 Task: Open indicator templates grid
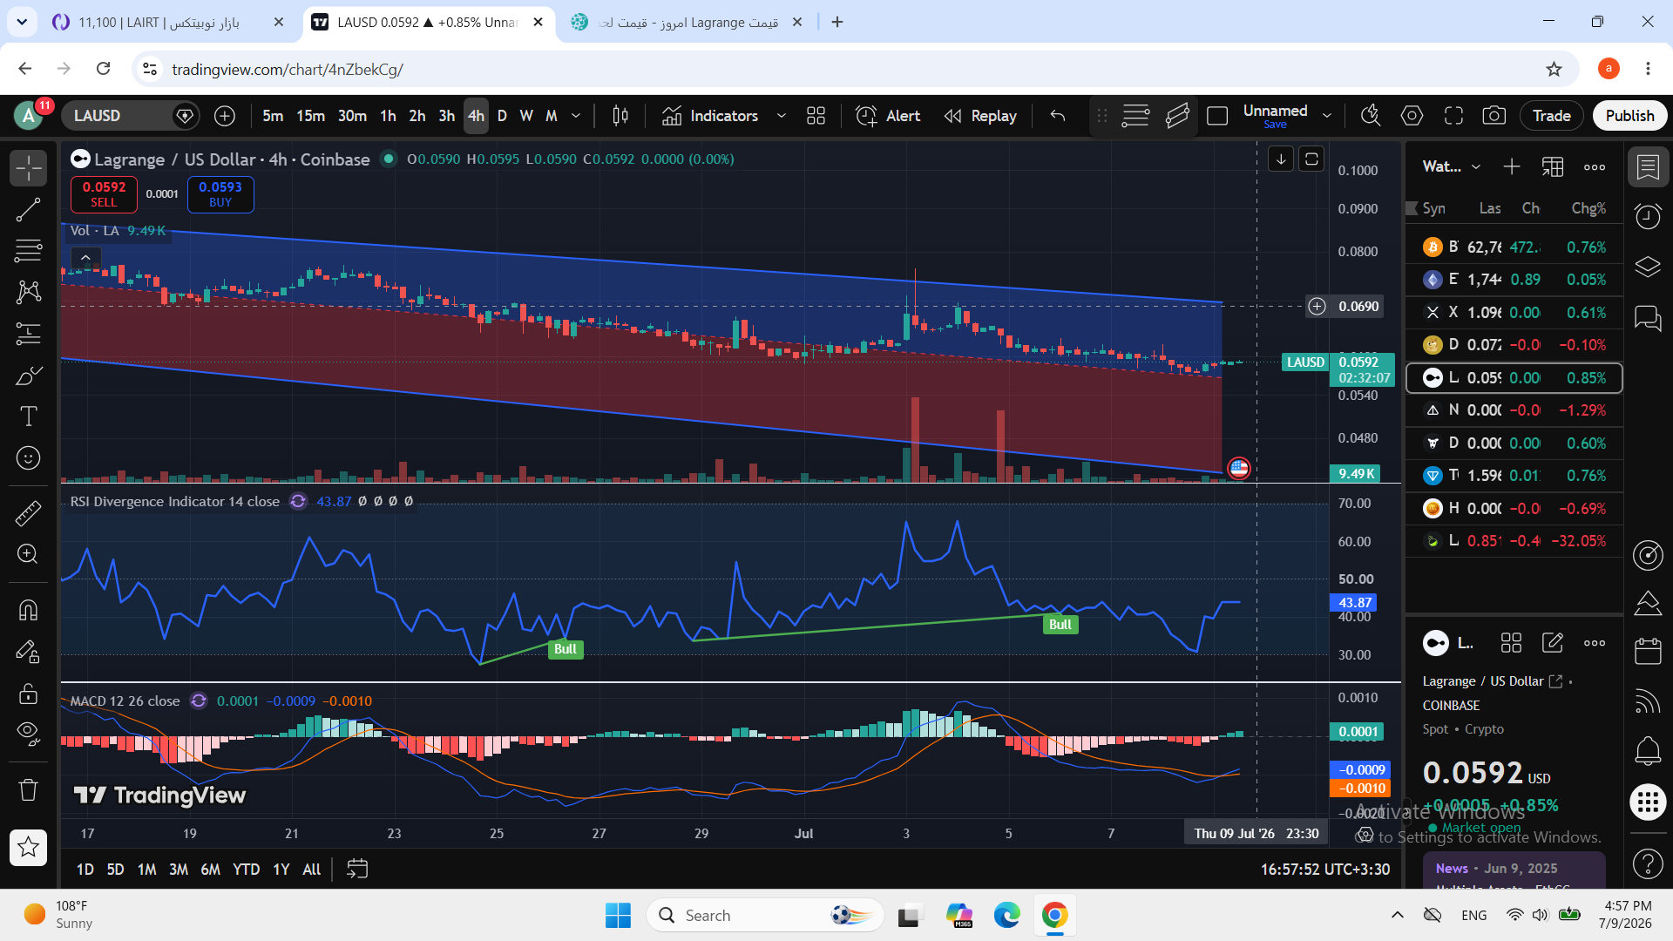[816, 116]
